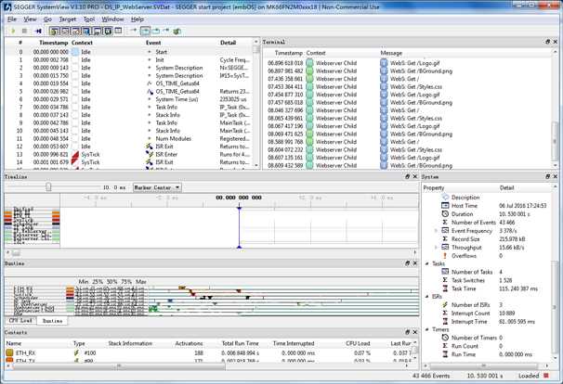Select the Runtime tab
Screen dimensions: 563x384
(x=52, y=321)
